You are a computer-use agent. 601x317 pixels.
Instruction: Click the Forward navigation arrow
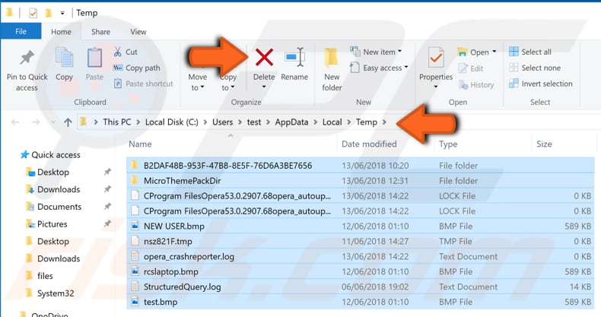click(x=36, y=122)
